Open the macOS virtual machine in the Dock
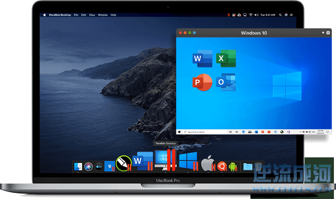336x199 pixels. 208,163
